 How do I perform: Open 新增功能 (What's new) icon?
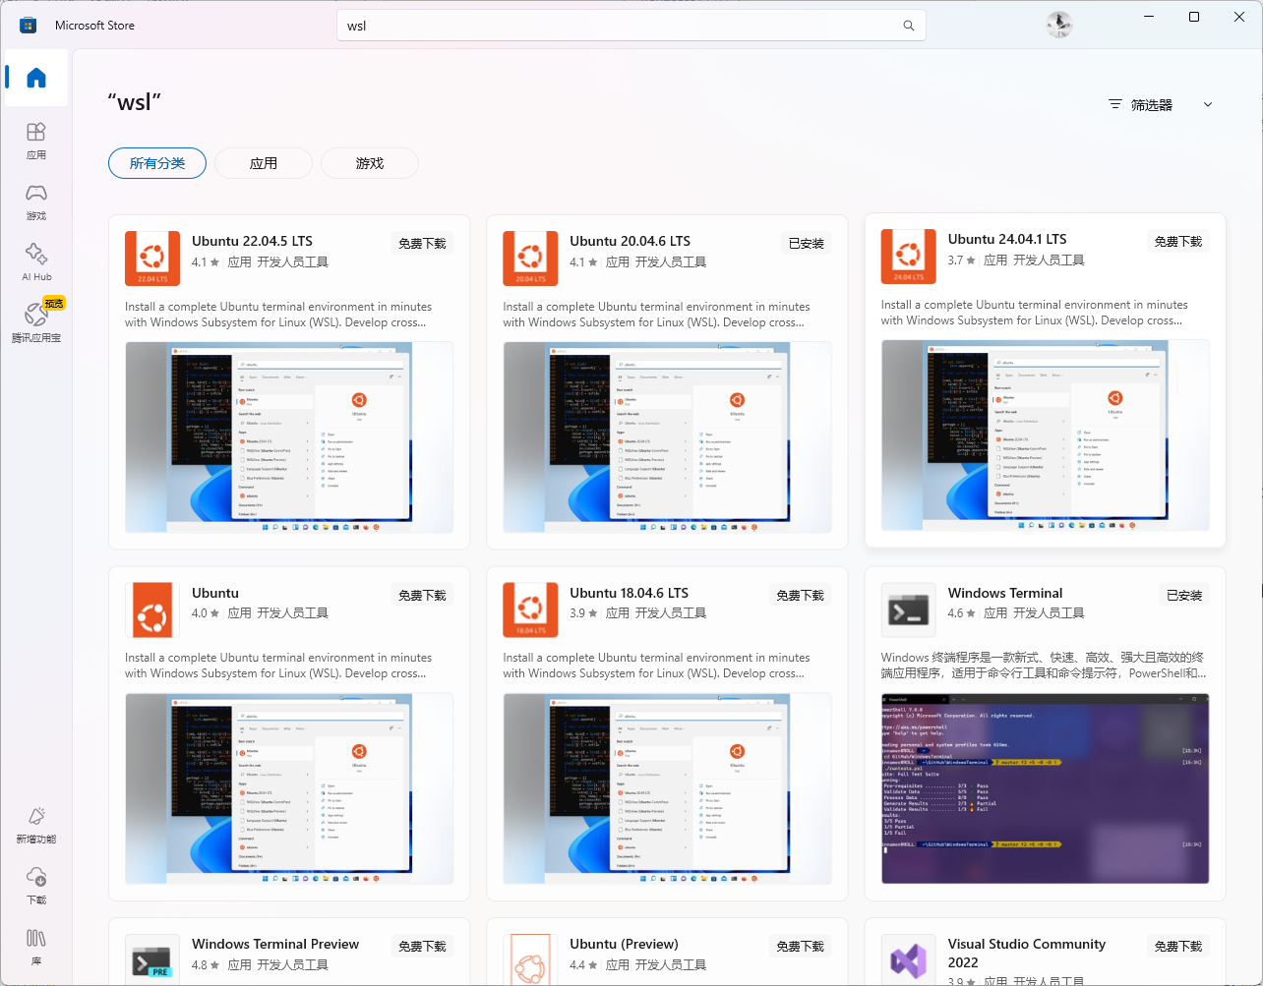36,824
